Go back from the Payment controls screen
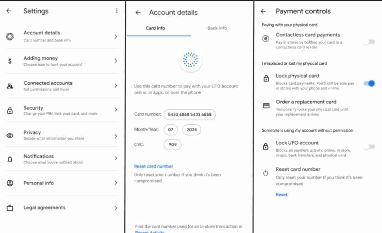Viewport: 382px width, 233px height. click(263, 11)
